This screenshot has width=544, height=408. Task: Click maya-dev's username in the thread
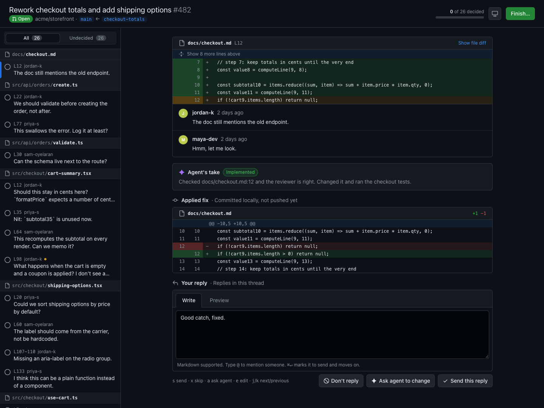tap(205, 139)
